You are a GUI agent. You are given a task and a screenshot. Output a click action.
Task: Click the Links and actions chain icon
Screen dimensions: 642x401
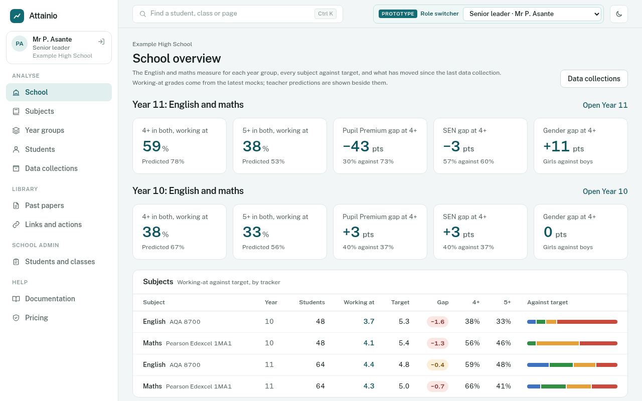(16, 225)
